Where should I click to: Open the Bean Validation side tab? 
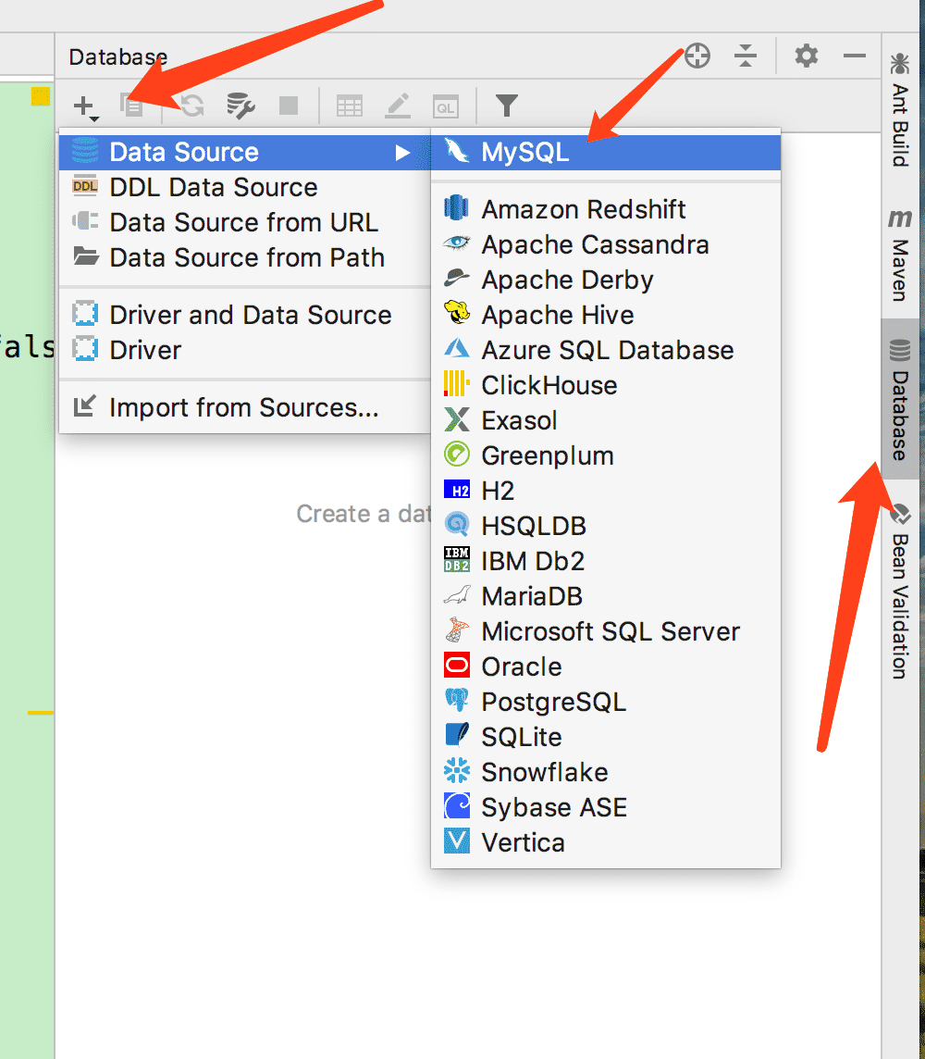click(x=899, y=592)
